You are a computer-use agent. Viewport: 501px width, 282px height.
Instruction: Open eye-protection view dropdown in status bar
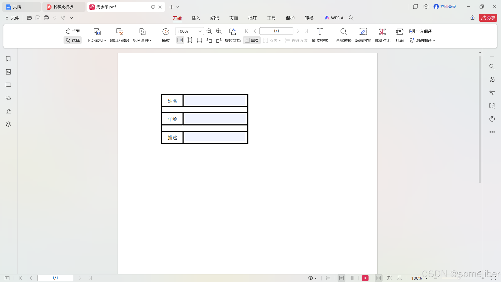(x=312, y=278)
